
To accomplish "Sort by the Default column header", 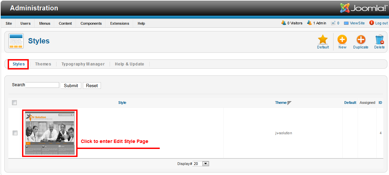I will [350, 103].
